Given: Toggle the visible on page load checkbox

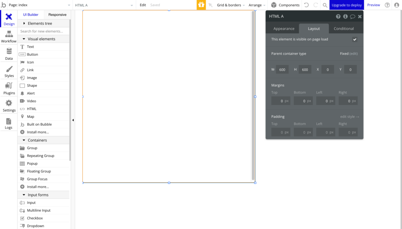Looking at the screenshot, I should coord(355,40).
